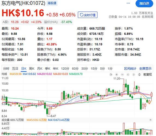The image size is (156, 136).
Task: Click the 换手 value 1.97%
Action: [x=128, y=29]
